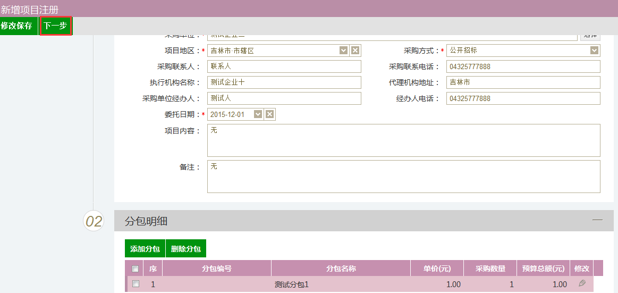618x293 pixels.
Task: Click the 删除分包 button
Action: 186,249
